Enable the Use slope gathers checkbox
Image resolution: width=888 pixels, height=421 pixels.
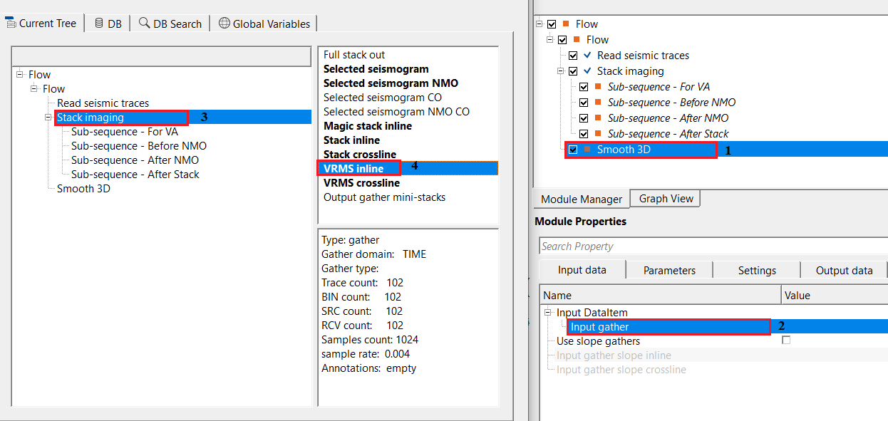786,341
